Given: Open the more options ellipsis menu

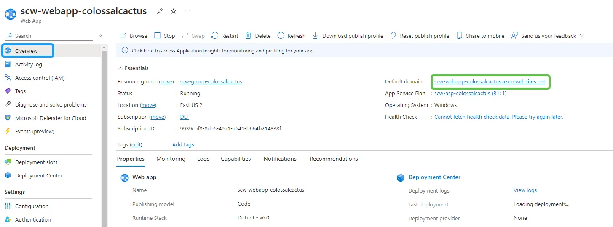Looking at the screenshot, I should coord(187,11).
